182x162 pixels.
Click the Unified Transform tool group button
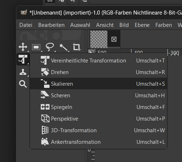pyautogui.click(x=23, y=59)
